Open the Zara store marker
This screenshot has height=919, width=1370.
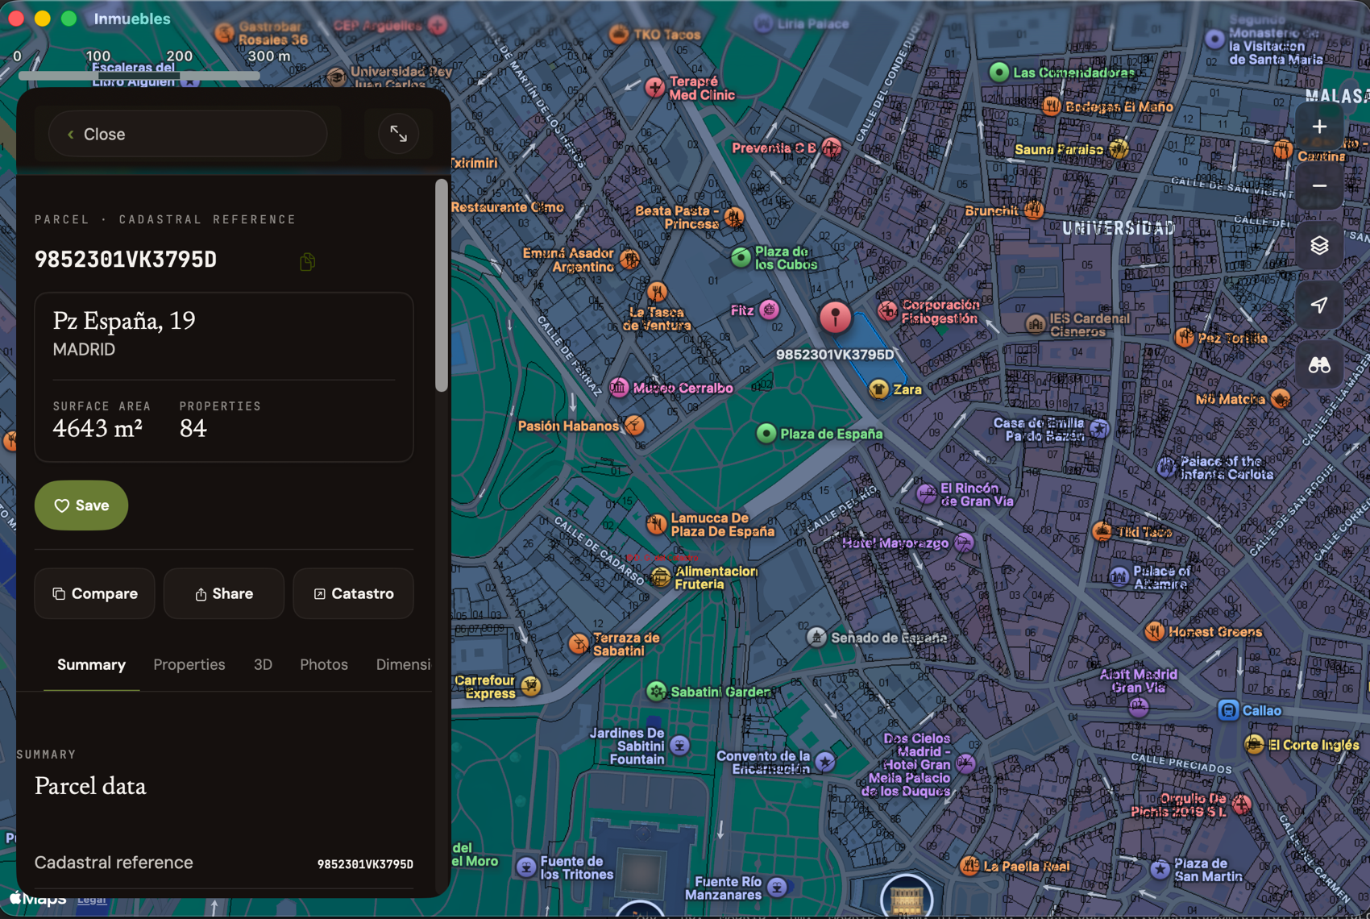pyautogui.click(x=878, y=389)
